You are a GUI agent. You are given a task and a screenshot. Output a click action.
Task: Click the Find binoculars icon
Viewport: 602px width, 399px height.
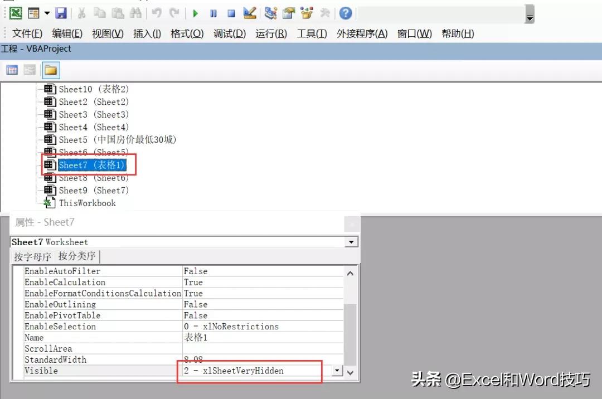pyautogui.click(x=135, y=12)
